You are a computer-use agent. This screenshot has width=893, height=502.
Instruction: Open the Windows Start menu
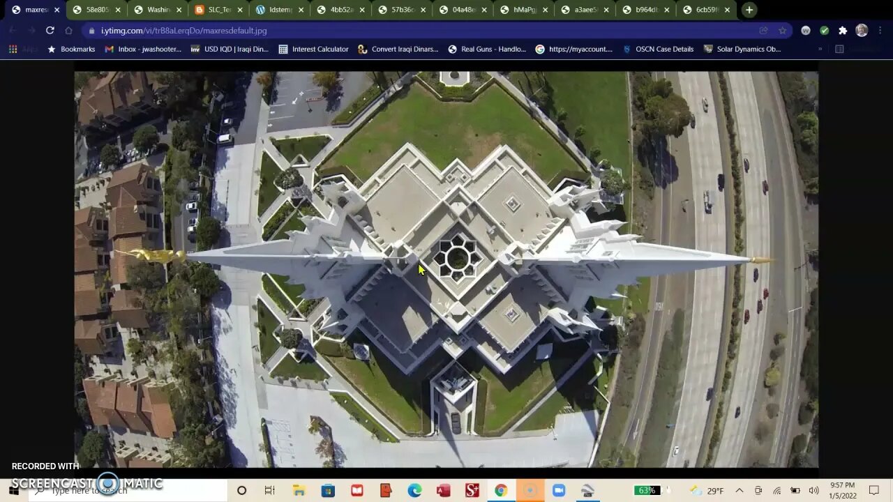(x=13, y=490)
